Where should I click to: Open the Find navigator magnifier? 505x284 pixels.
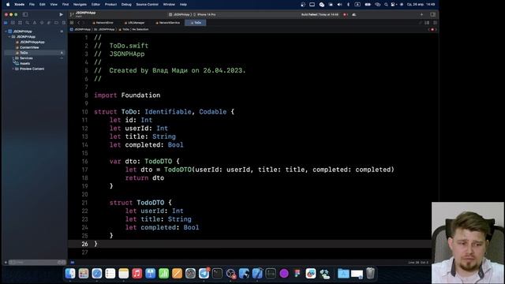coord(28,23)
